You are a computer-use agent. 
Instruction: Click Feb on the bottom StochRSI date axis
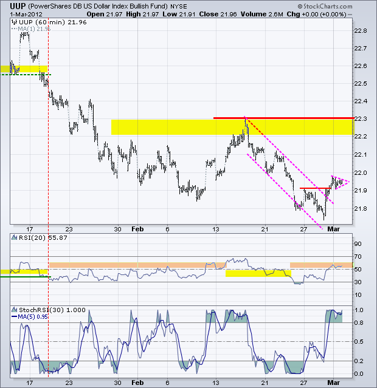tap(137, 383)
